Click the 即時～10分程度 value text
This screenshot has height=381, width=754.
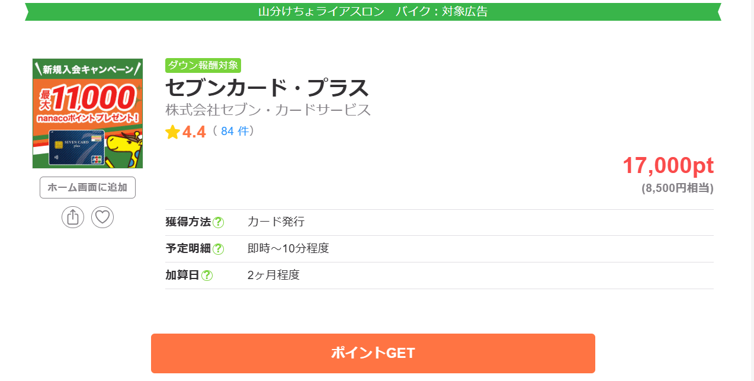click(288, 249)
